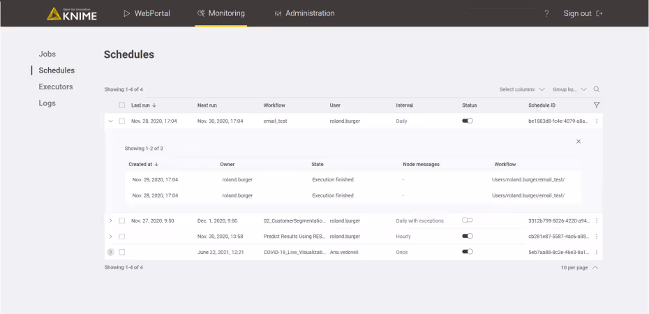Viewport: 649px width, 314px height.
Task: Click the Ana.vedoveli user cell
Action: pos(344,252)
